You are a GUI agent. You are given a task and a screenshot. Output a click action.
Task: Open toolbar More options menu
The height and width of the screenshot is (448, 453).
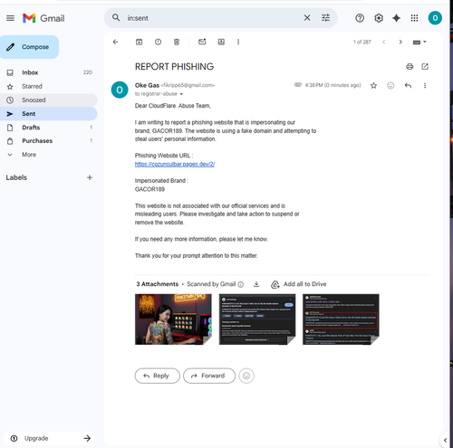[238, 42]
